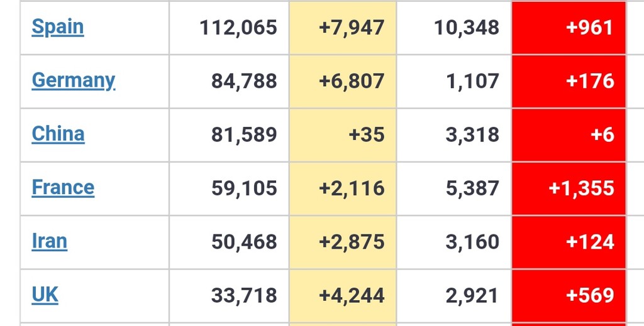Click Germany's new deaths cell +176

pos(589,81)
